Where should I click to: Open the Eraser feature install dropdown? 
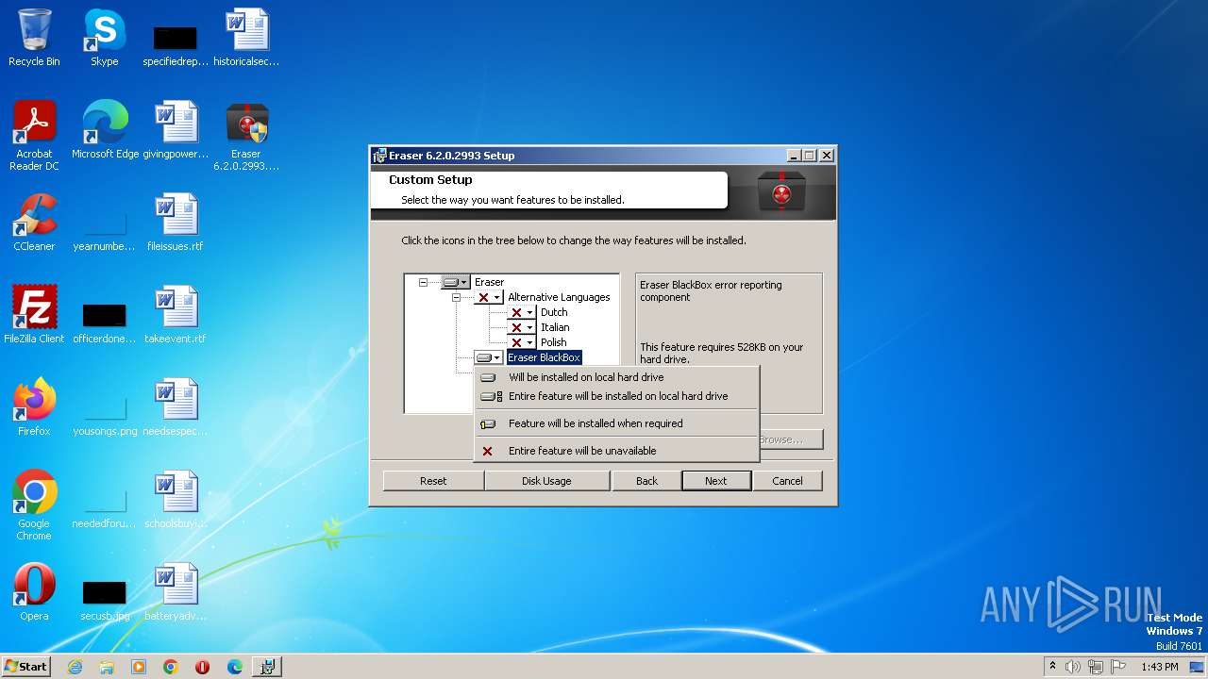tap(455, 282)
